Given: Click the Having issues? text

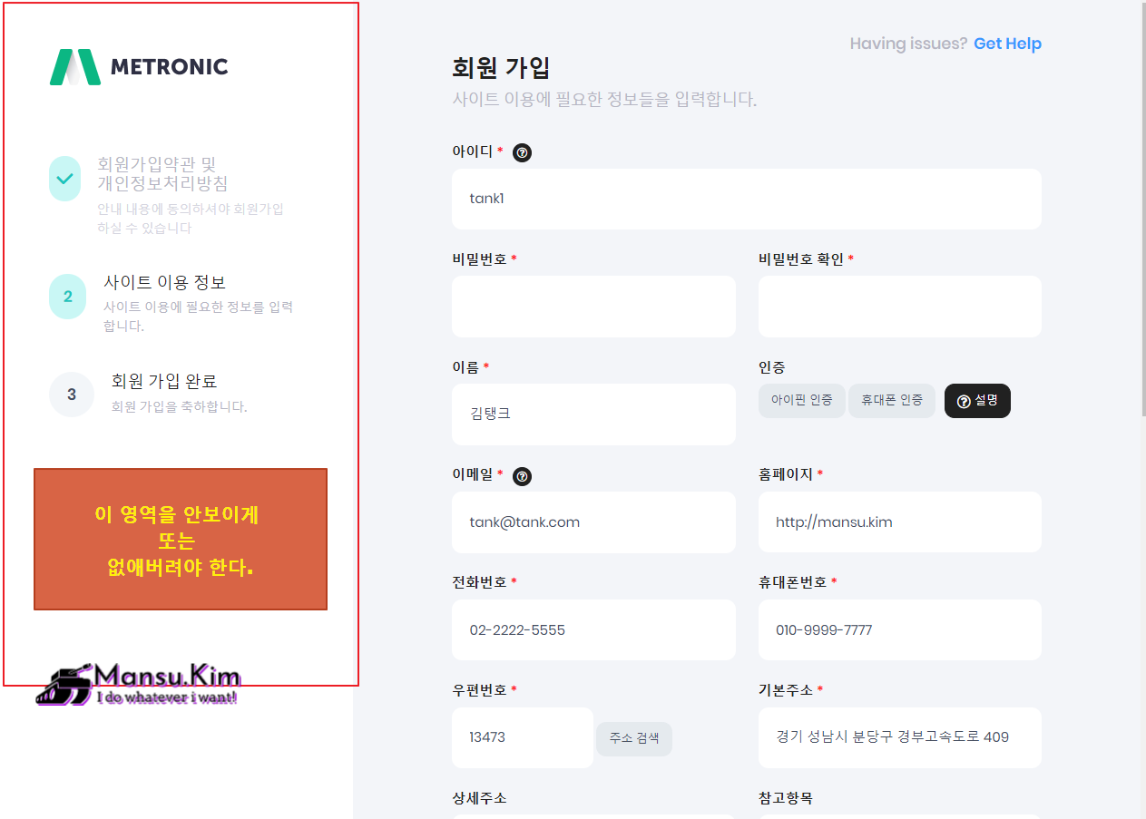Looking at the screenshot, I should pos(908,44).
